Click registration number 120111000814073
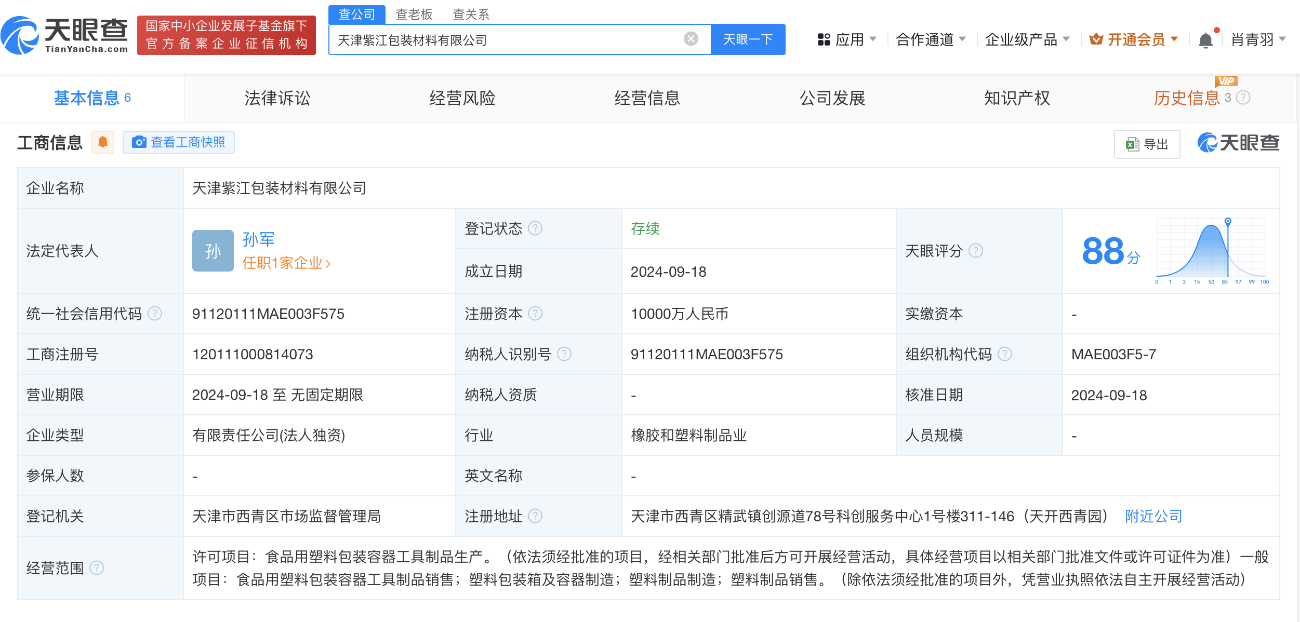Viewport: 1300px width, 622px height. pos(253,355)
